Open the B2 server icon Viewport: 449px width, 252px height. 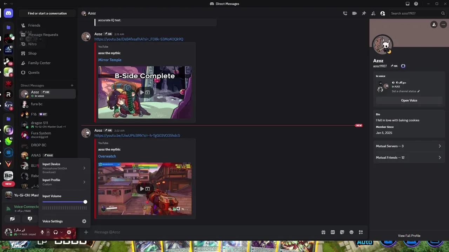click(x=8, y=176)
